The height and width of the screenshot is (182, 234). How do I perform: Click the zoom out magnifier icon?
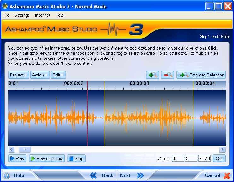[x=168, y=75]
